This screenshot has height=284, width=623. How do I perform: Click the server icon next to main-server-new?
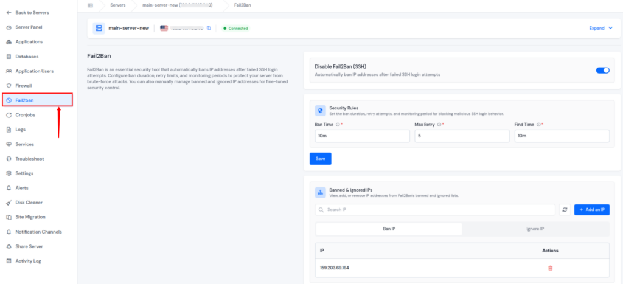(x=99, y=28)
